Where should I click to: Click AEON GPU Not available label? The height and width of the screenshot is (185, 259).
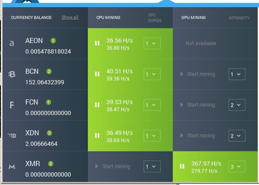click(x=201, y=43)
